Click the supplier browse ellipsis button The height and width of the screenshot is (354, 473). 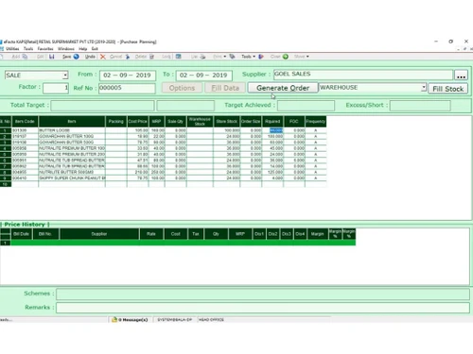click(x=461, y=76)
